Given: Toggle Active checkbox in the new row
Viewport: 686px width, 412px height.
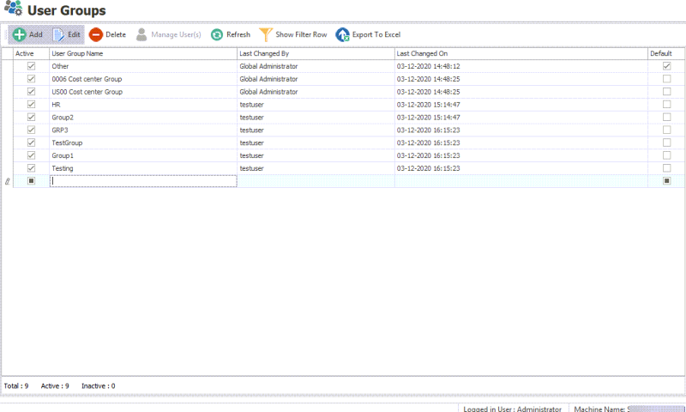Looking at the screenshot, I should (32, 181).
